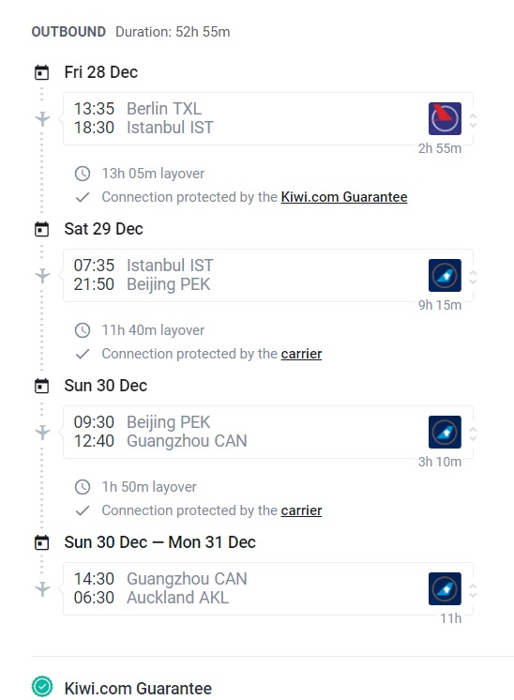Click airline logo on Istanbul to Beijing flight

click(445, 276)
